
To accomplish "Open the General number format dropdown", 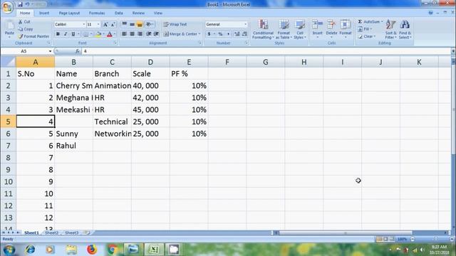I will click(x=245, y=24).
